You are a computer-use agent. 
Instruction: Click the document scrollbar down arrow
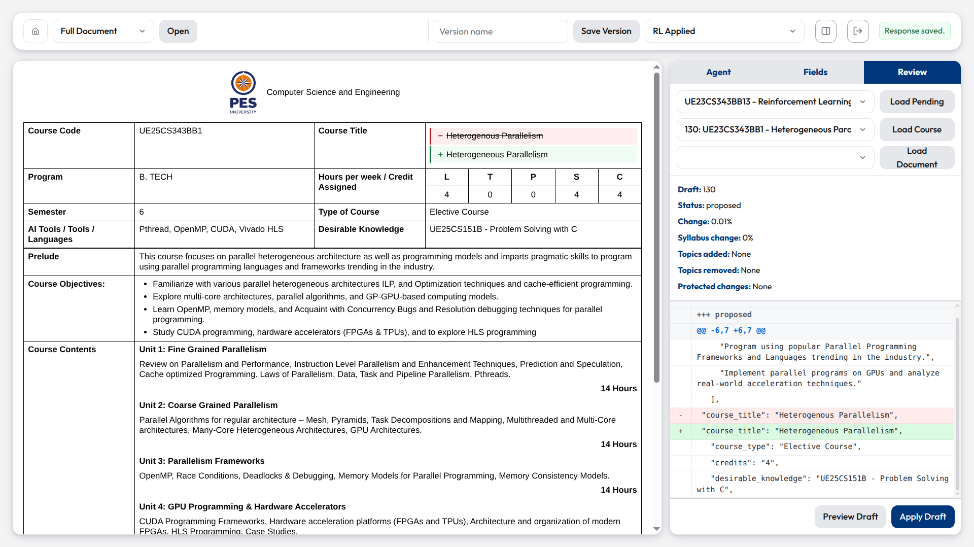click(x=656, y=529)
